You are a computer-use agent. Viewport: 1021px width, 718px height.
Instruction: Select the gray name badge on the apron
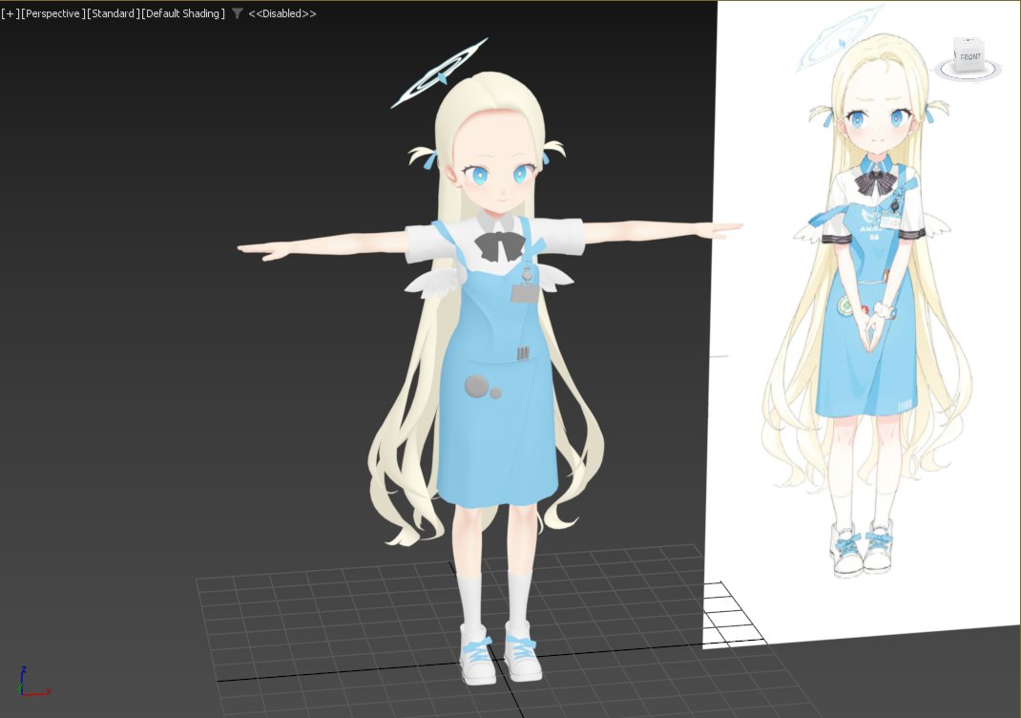tap(526, 293)
